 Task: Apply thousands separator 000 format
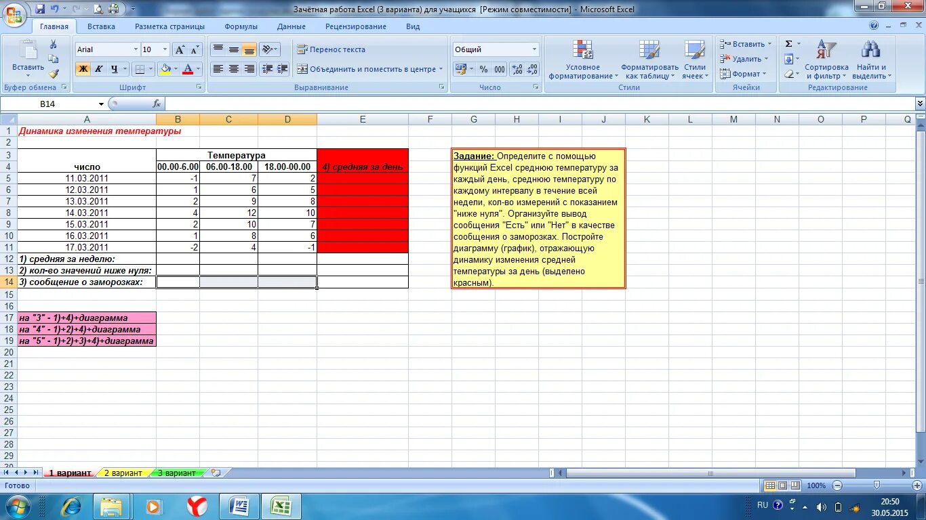(500, 69)
